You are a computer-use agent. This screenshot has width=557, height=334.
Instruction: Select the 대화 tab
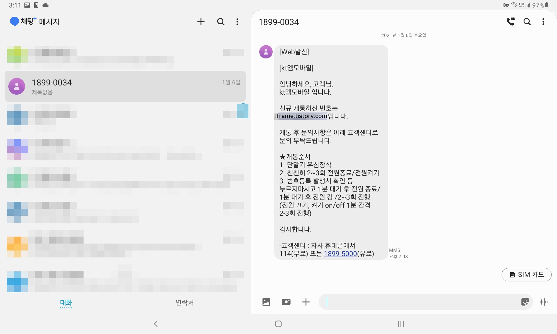pyautogui.click(x=66, y=302)
